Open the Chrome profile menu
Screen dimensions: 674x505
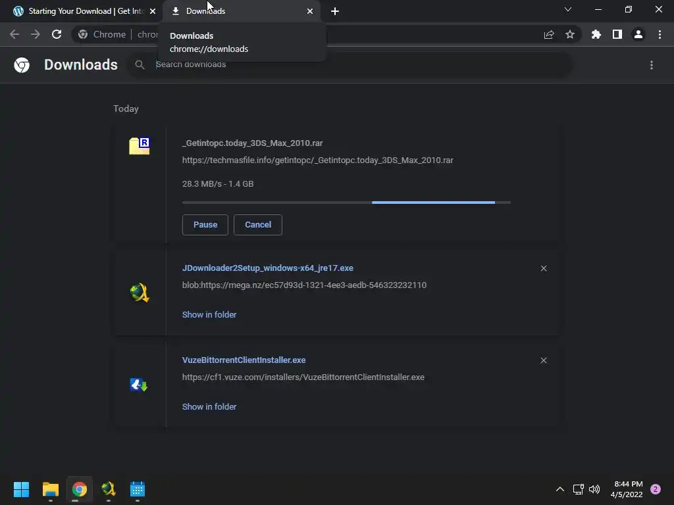tap(638, 34)
